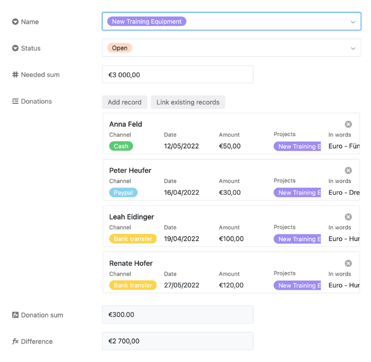371x362 pixels.
Task: Remove Anna Feld donation with x icon
Action: click(348, 124)
